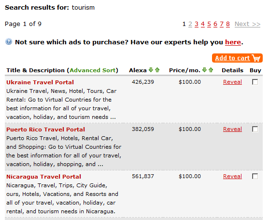The height and width of the screenshot is (220, 269).
Task: Sort Price/mo. descending with down arrow
Action: pos(204,70)
